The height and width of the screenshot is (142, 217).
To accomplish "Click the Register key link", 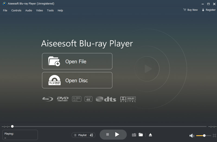I will tap(209, 10).
